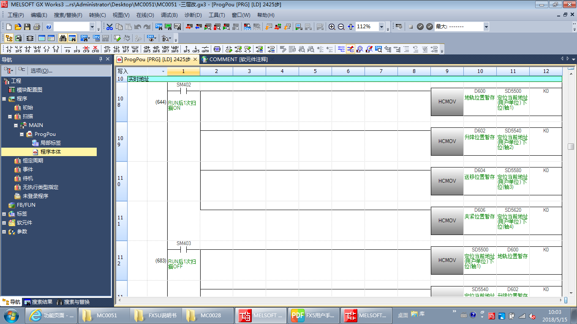Viewport: 577px width, 324px height.
Task: Insert coil with F7 icon
Action: click(x=46, y=49)
